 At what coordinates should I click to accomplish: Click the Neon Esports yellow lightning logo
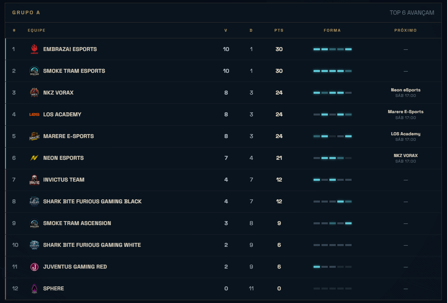tap(34, 158)
